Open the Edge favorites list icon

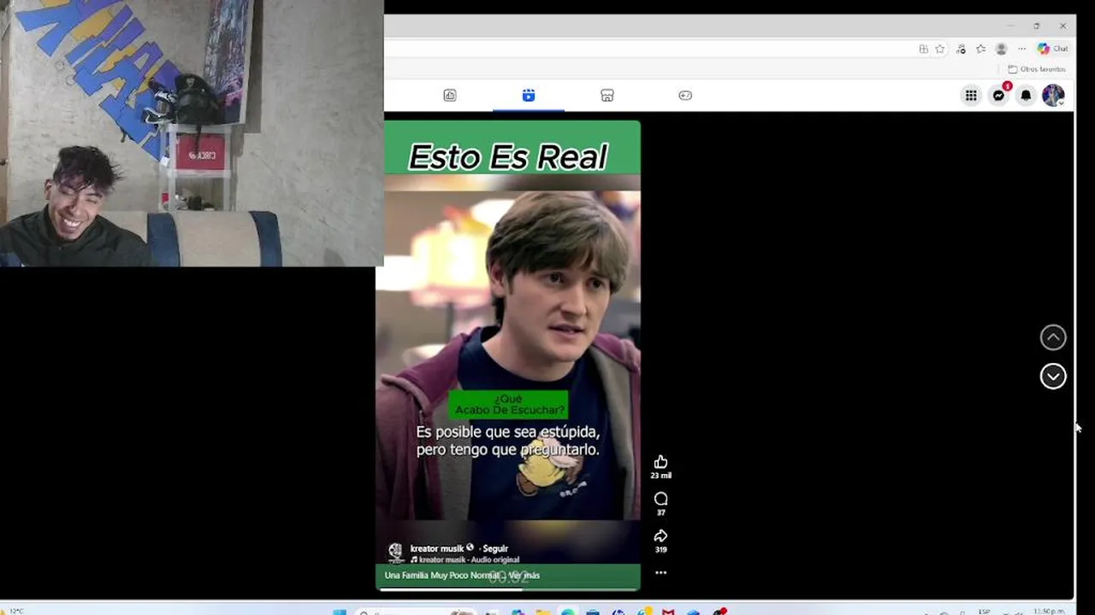tap(980, 49)
